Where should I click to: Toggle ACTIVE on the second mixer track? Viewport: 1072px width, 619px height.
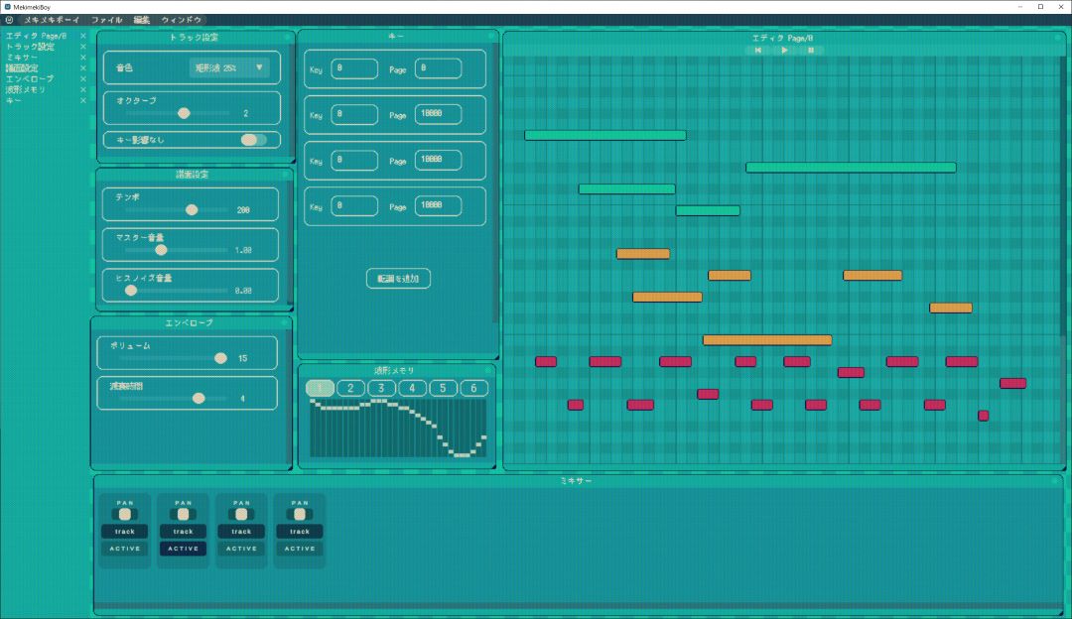pos(184,549)
